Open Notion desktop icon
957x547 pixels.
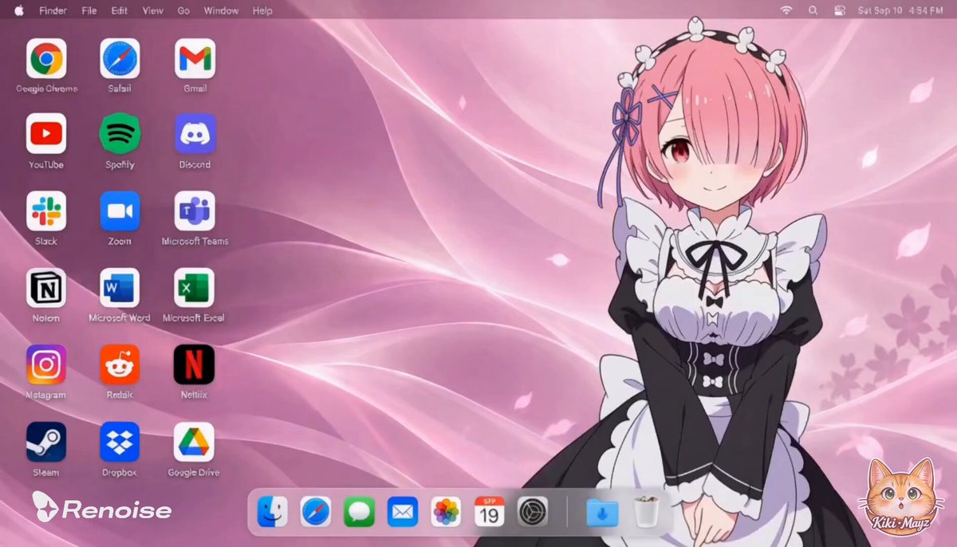coord(46,288)
